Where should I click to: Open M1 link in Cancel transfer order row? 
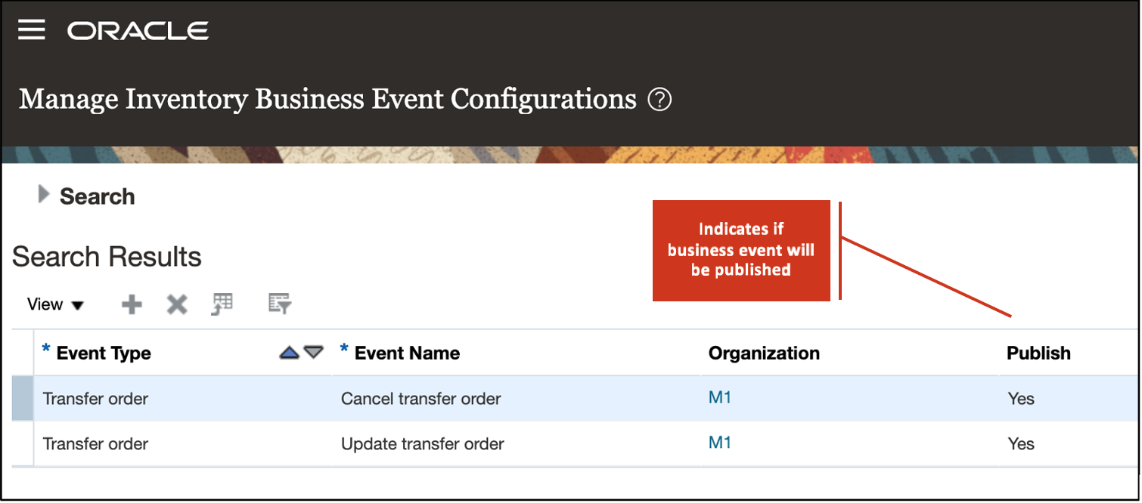[x=720, y=397]
